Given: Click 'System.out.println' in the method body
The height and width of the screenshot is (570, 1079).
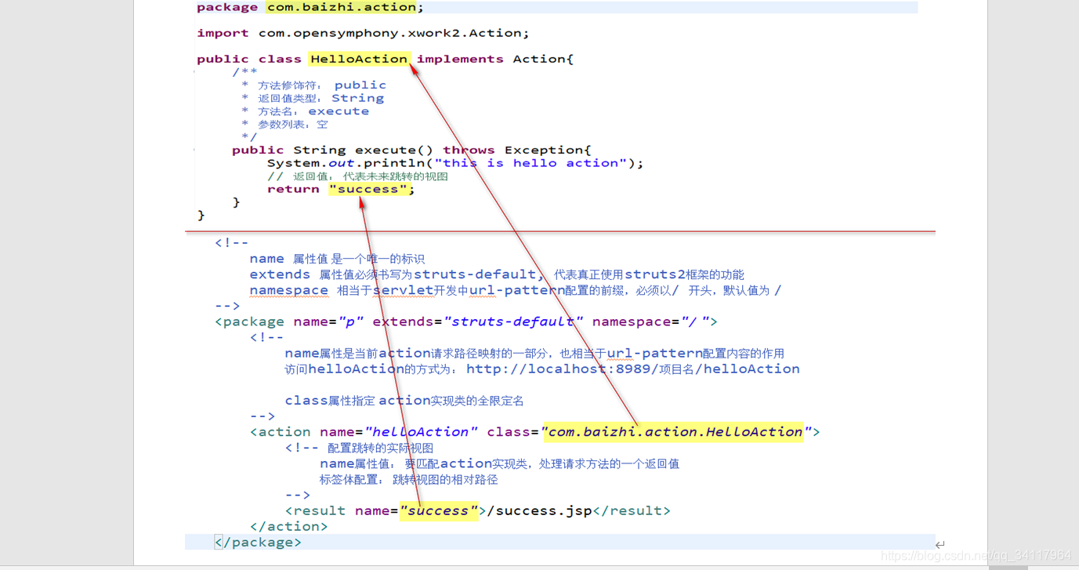Looking at the screenshot, I should (346, 163).
